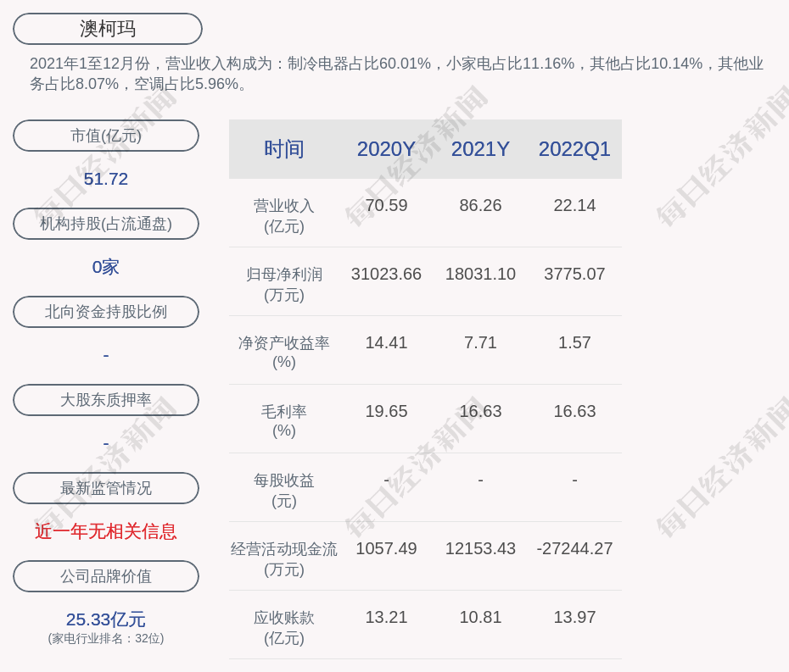Open the 最新监管情况 label pill

[106, 488]
